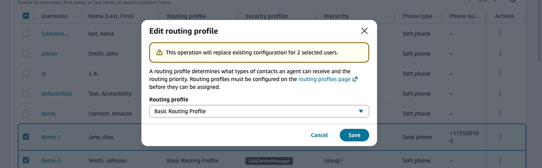542x168 pixels.
Task: Uncheck the demo-2 user checkbox
Action: coord(26,160)
